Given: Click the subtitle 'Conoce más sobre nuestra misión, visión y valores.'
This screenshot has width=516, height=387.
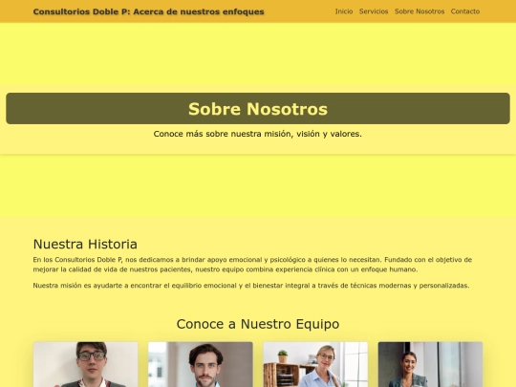Looking at the screenshot, I should pyautogui.click(x=258, y=134).
